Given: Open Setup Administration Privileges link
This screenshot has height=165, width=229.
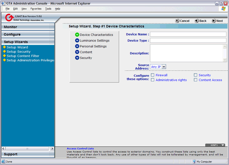Looking at the screenshot, I should pyautogui.click(x=30, y=60).
